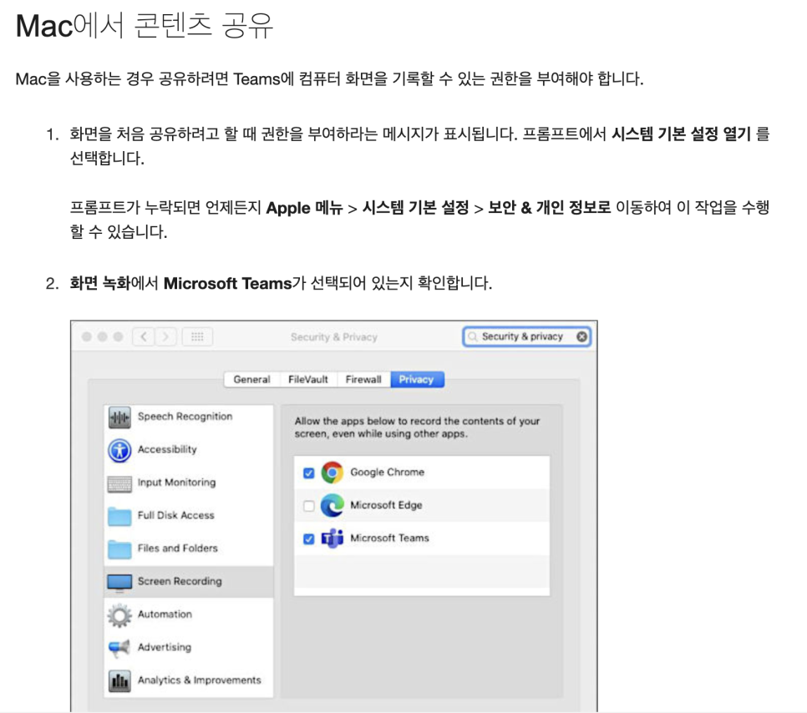807x713 pixels.
Task: Select Input Monitoring category
Action: tap(188, 483)
